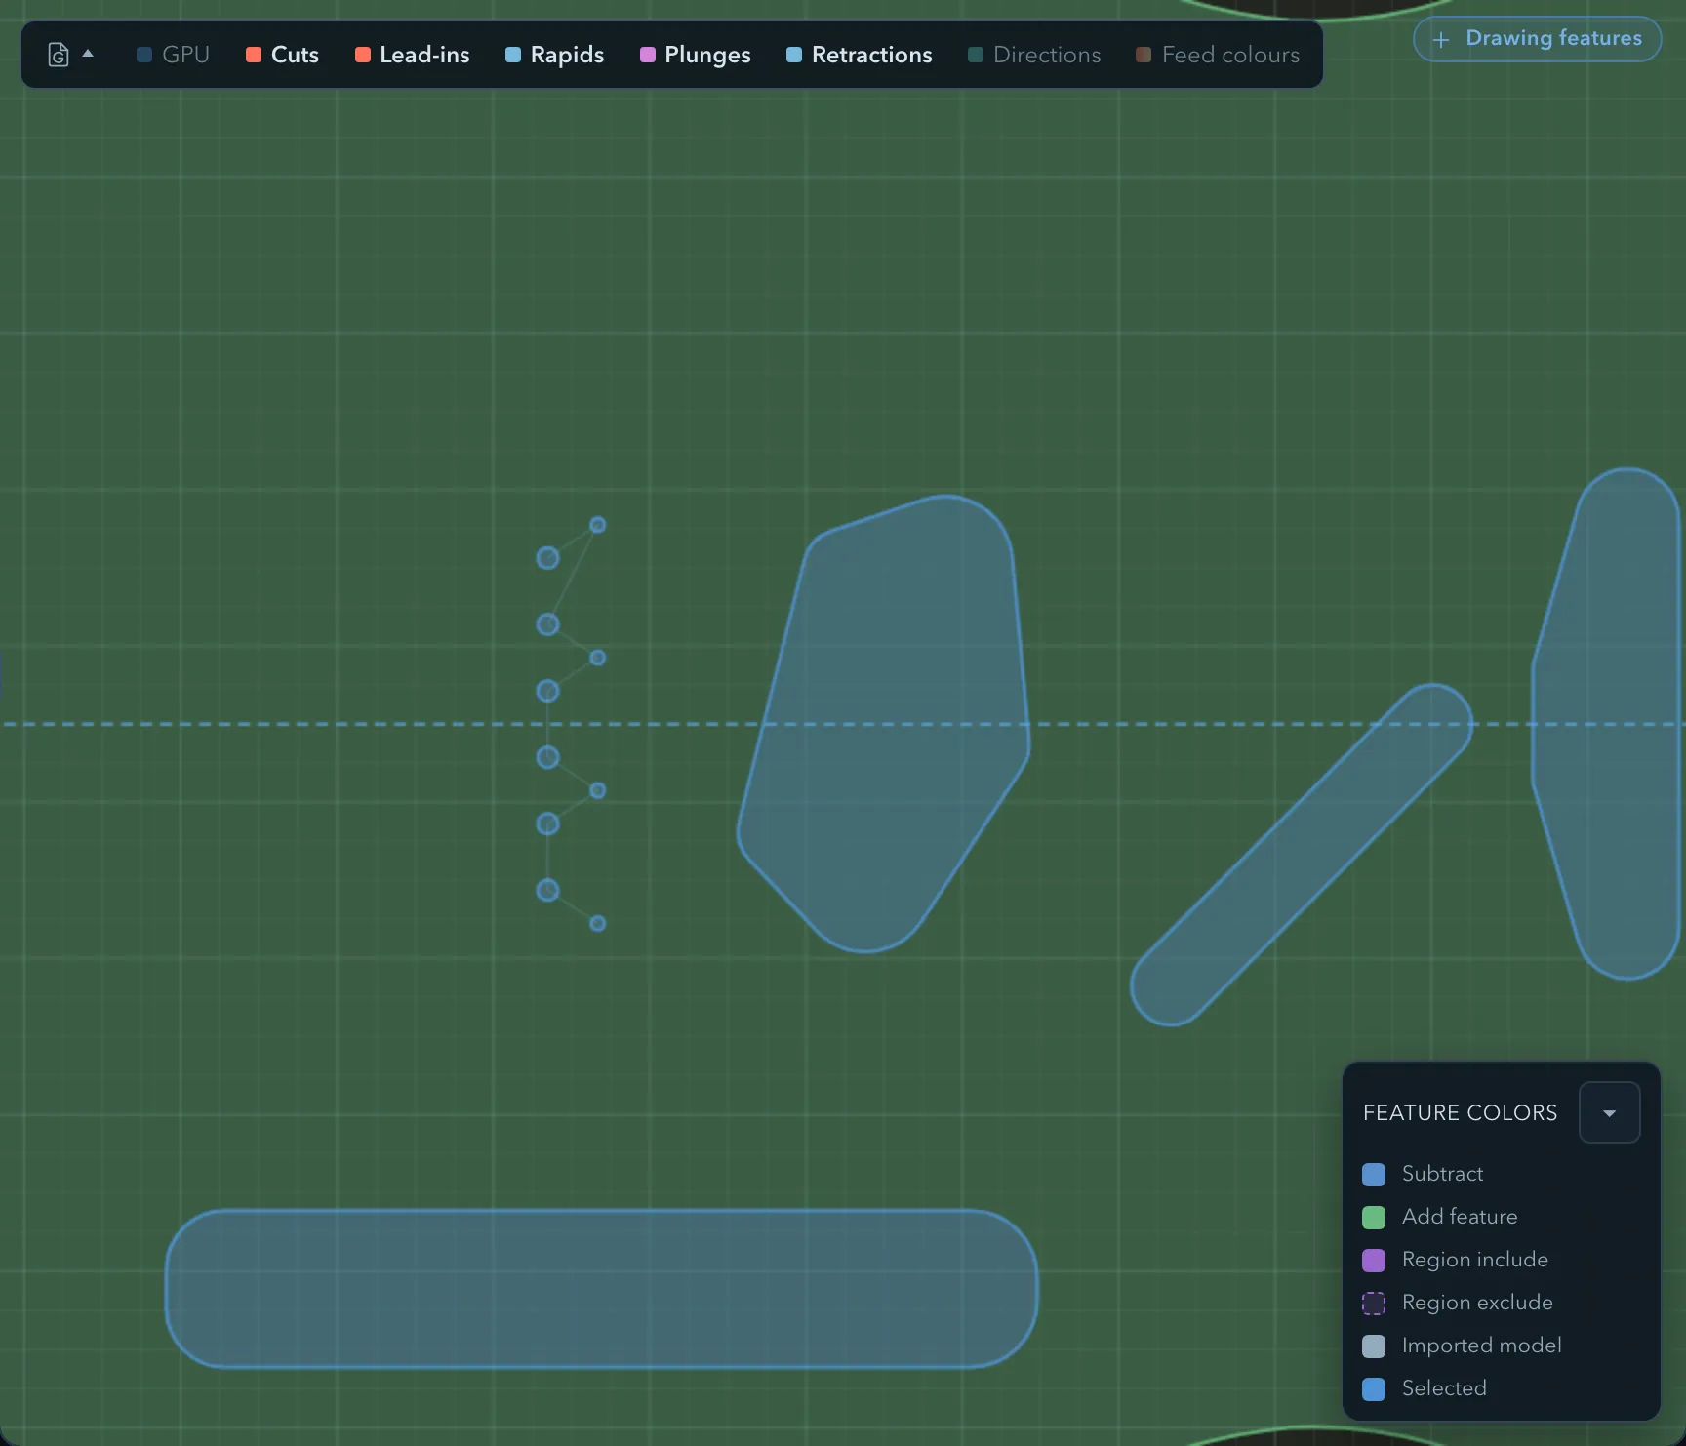Click the Selected legend label
1686x1446 pixels.
[1444, 1387]
